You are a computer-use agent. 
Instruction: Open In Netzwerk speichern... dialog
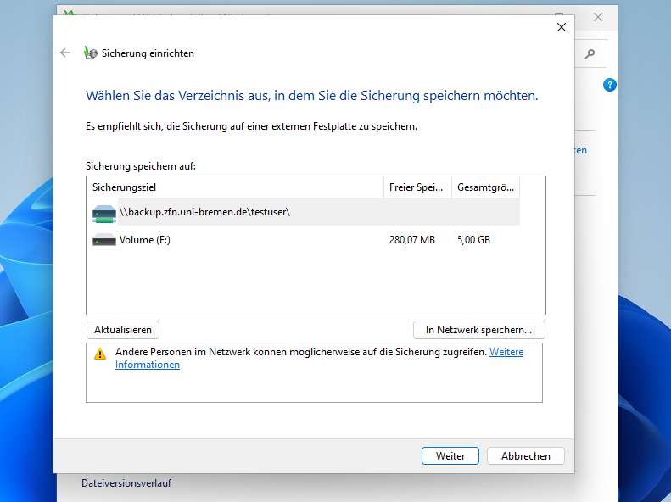coord(478,330)
